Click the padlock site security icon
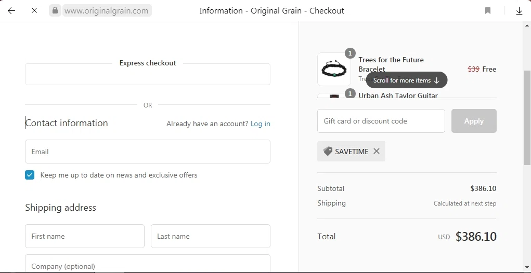This screenshot has height=273, width=531. [x=55, y=10]
